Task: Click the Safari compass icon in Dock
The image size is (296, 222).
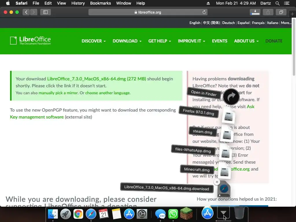Action: click(x=91, y=214)
